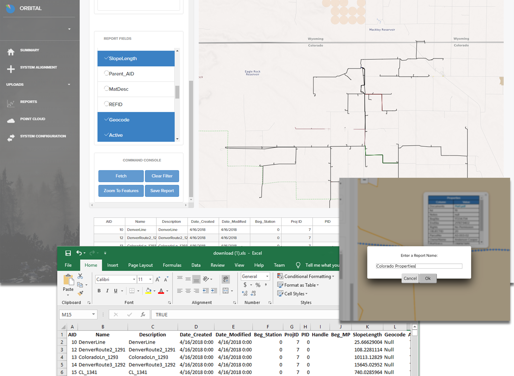This screenshot has height=376, width=514.
Task: Click the Report Fields list scrollbar thumb
Action: [x=177, y=92]
